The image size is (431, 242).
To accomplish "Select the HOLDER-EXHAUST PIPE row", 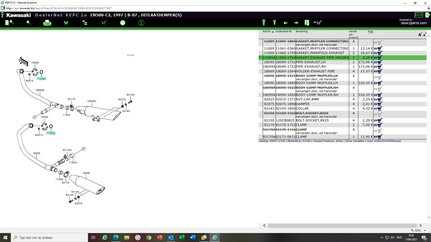I will (x=315, y=71).
